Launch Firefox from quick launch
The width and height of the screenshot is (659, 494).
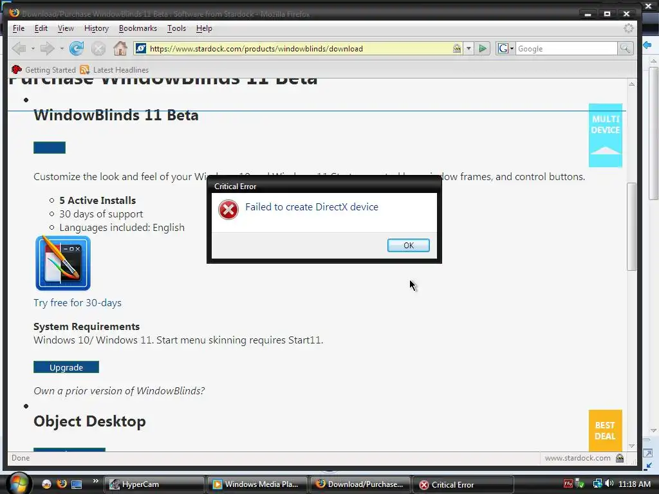(x=62, y=484)
